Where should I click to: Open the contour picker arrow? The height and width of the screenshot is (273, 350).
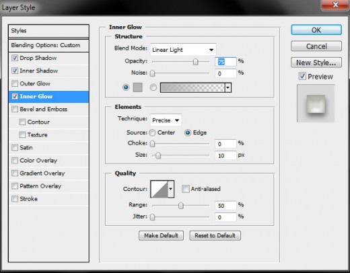point(171,189)
